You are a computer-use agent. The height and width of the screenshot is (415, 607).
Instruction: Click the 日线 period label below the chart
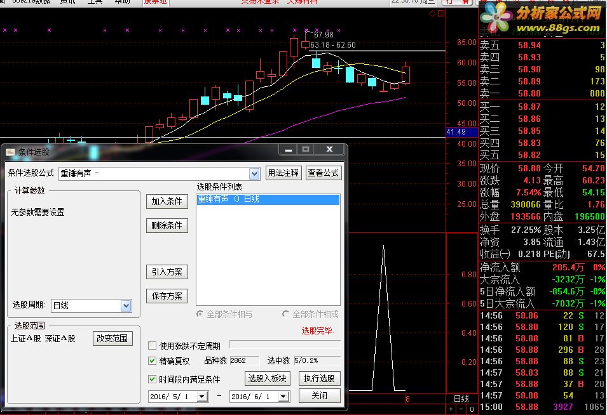point(461,399)
